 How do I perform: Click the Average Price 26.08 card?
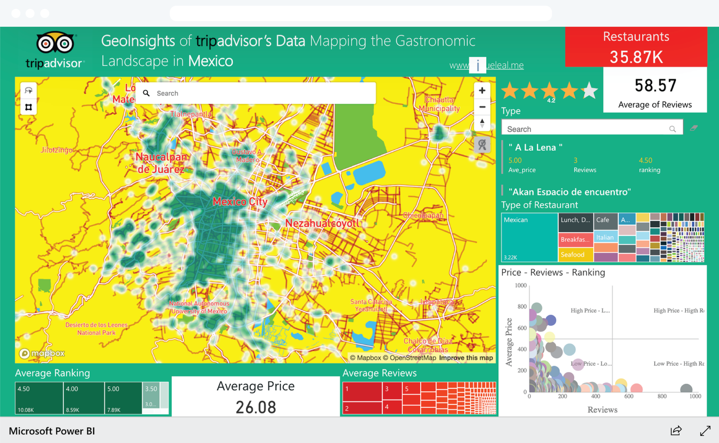point(256,397)
